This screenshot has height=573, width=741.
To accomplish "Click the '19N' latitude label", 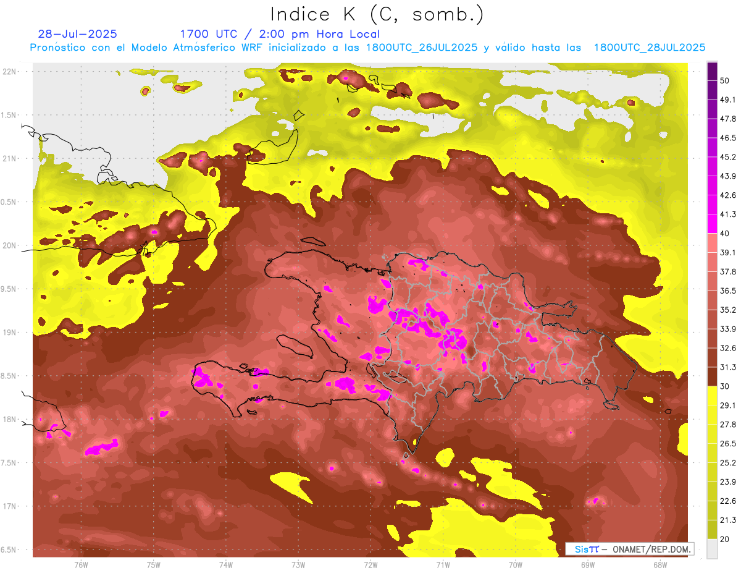I will click(10, 332).
